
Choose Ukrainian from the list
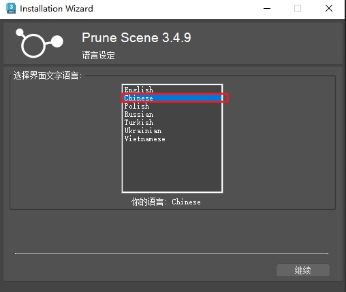[172, 130]
